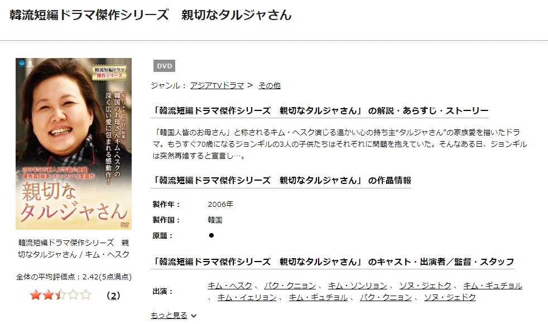Open the アジアTVドラマ genre link

pyautogui.click(x=217, y=85)
